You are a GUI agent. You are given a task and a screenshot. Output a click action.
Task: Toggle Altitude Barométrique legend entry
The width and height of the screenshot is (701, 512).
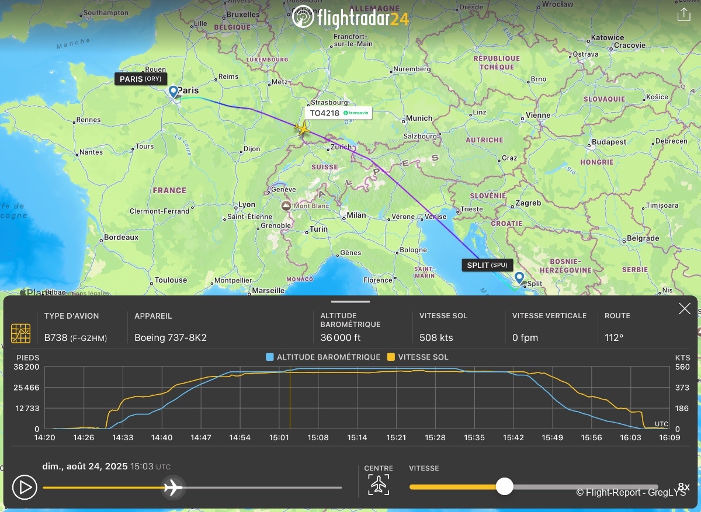point(322,357)
